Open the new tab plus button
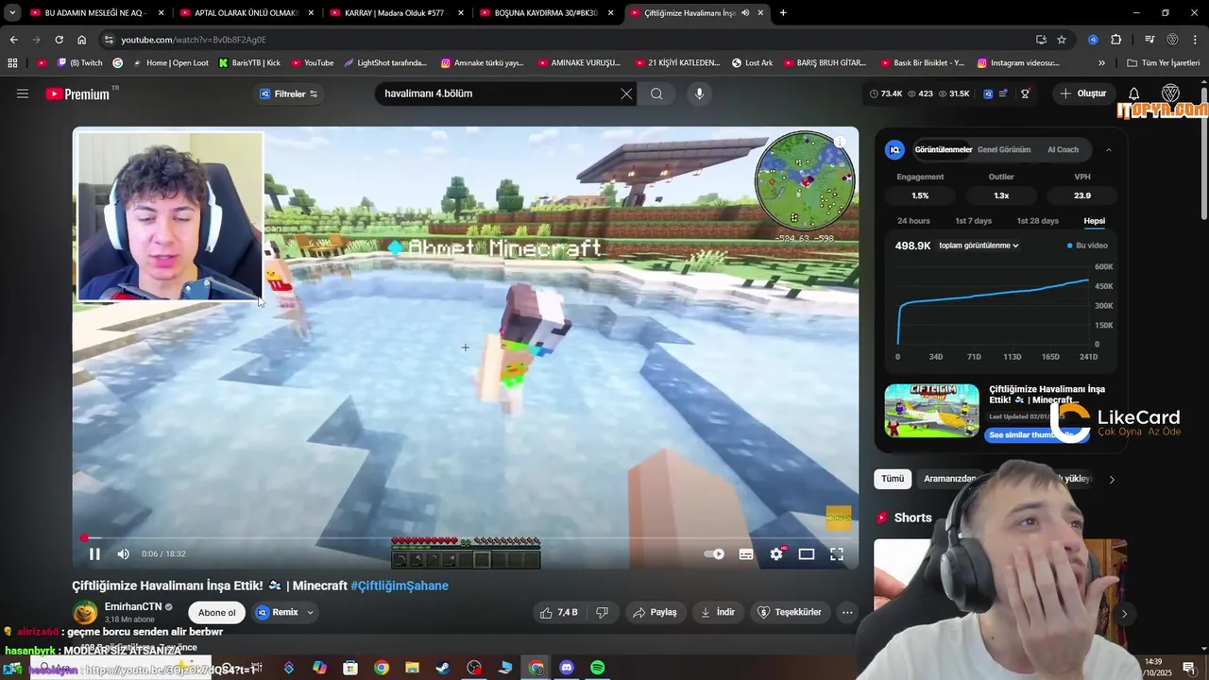The image size is (1209, 680). pyautogui.click(x=783, y=13)
